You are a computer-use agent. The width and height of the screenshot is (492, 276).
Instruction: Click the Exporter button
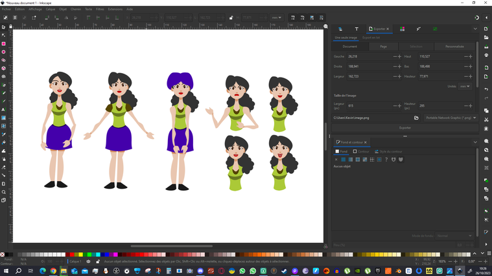click(x=405, y=127)
